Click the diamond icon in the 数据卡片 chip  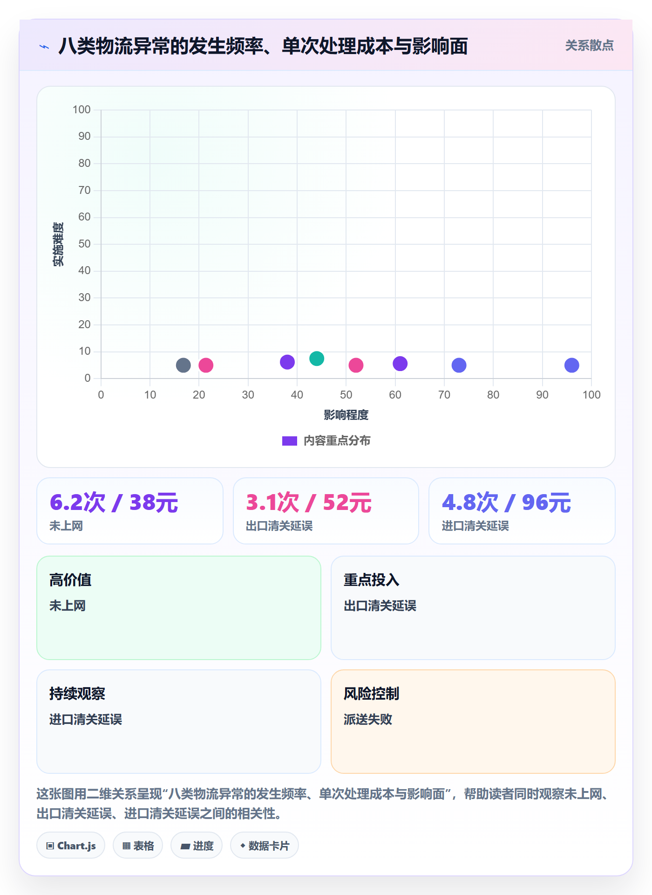(243, 846)
